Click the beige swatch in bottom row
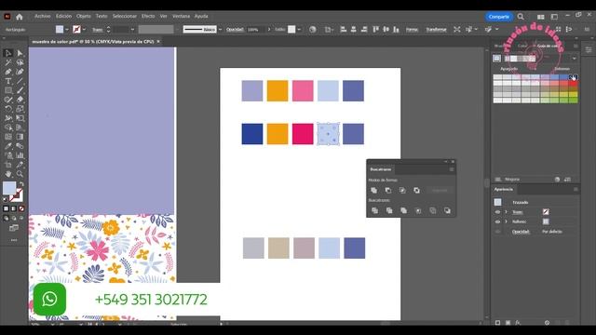Viewport: 596px width, 335px height. 278,248
